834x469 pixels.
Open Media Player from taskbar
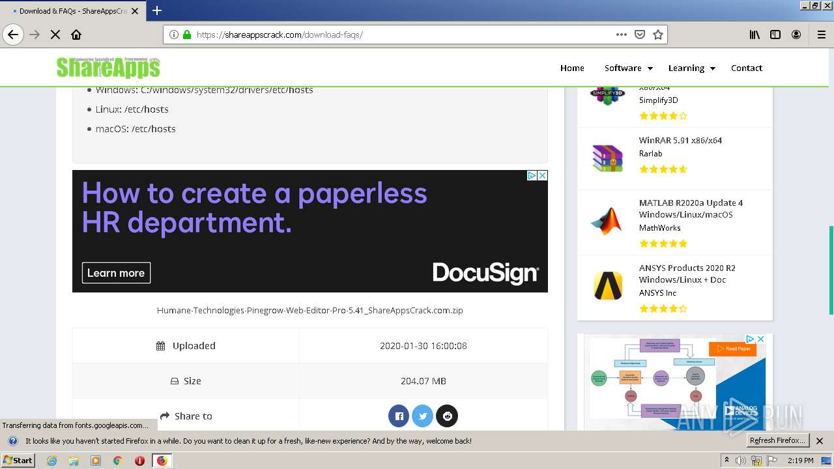(x=96, y=461)
